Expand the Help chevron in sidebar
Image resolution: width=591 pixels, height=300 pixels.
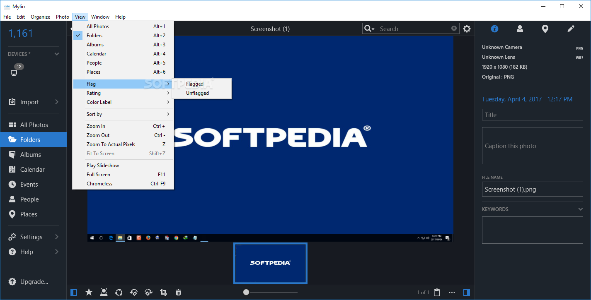(x=57, y=252)
